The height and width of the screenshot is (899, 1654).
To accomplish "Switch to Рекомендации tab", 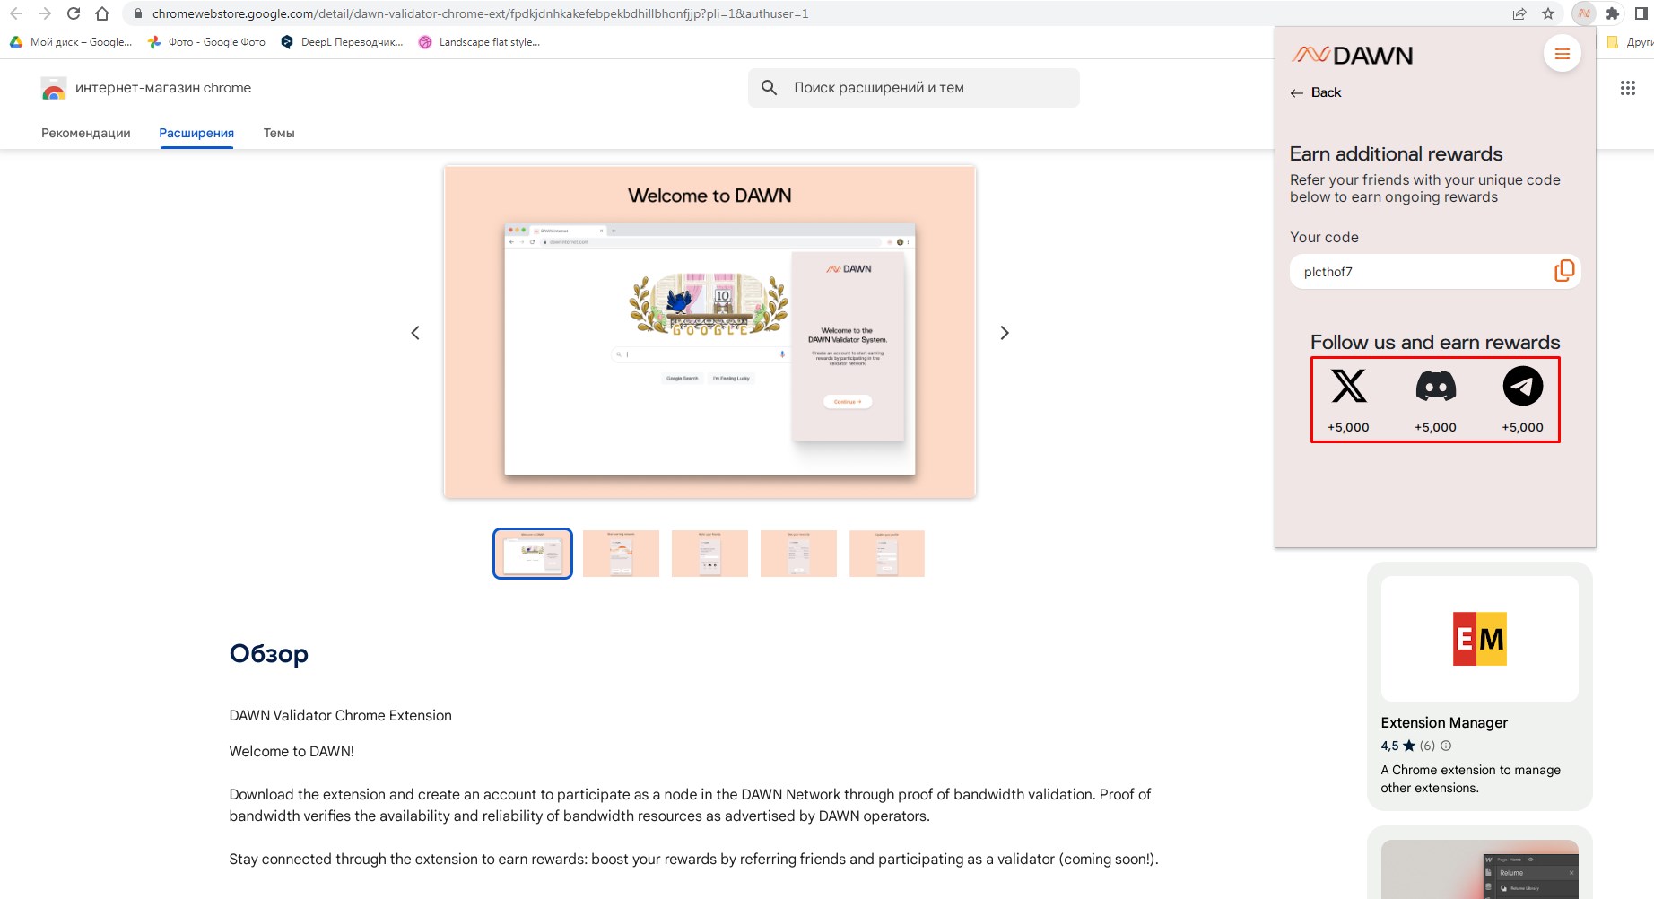I will point(86,133).
